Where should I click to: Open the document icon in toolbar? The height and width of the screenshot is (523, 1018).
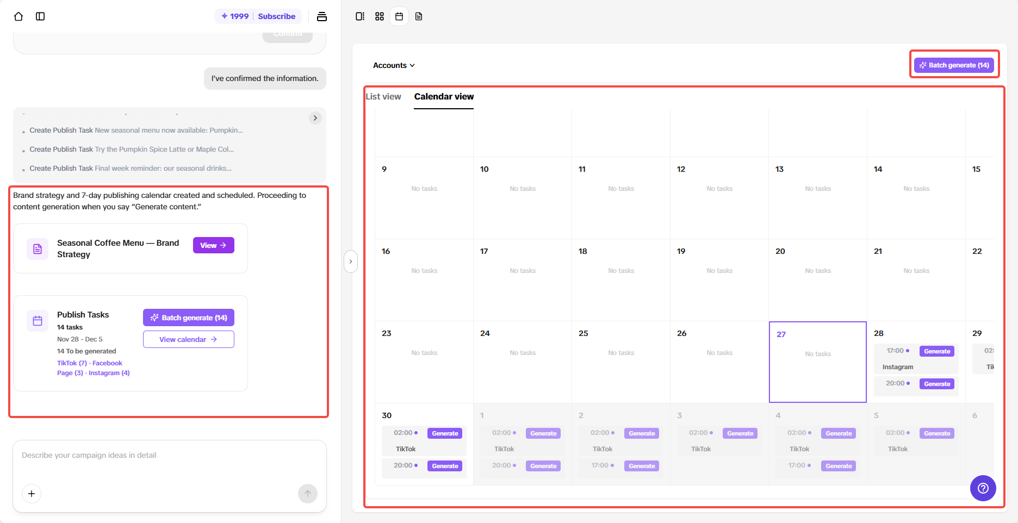pos(419,16)
